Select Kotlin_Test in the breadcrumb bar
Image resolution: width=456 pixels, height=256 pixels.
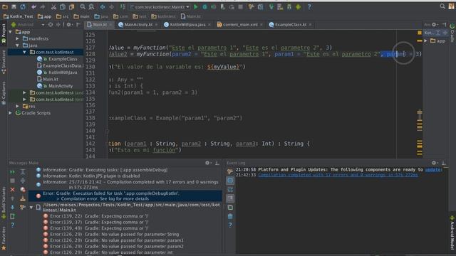[x=18, y=16]
